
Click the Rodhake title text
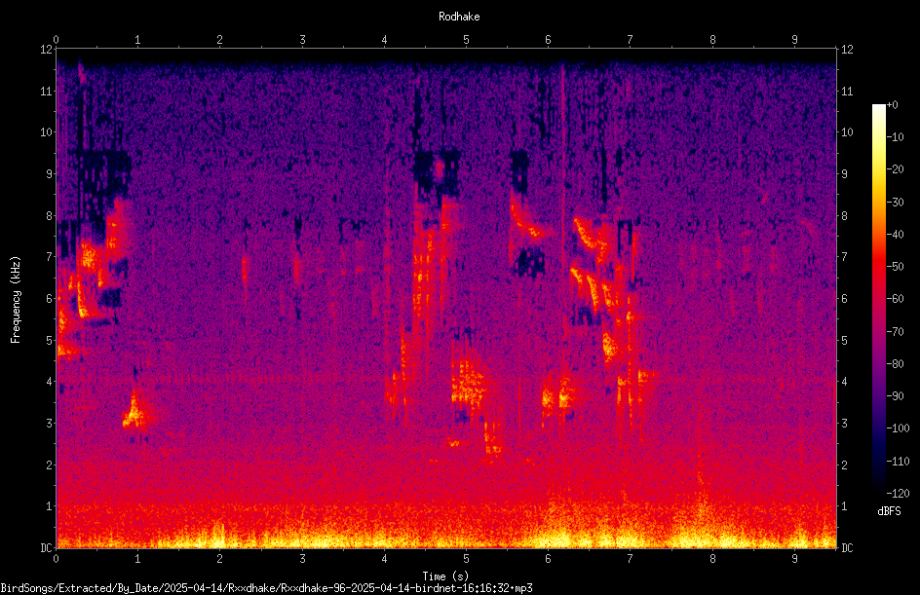point(459,17)
